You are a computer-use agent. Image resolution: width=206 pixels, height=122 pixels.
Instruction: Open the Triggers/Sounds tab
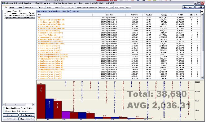point(31,8)
